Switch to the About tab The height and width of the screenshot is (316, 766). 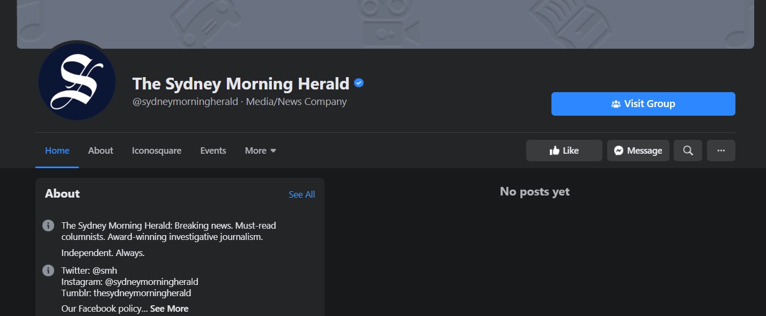click(x=101, y=151)
